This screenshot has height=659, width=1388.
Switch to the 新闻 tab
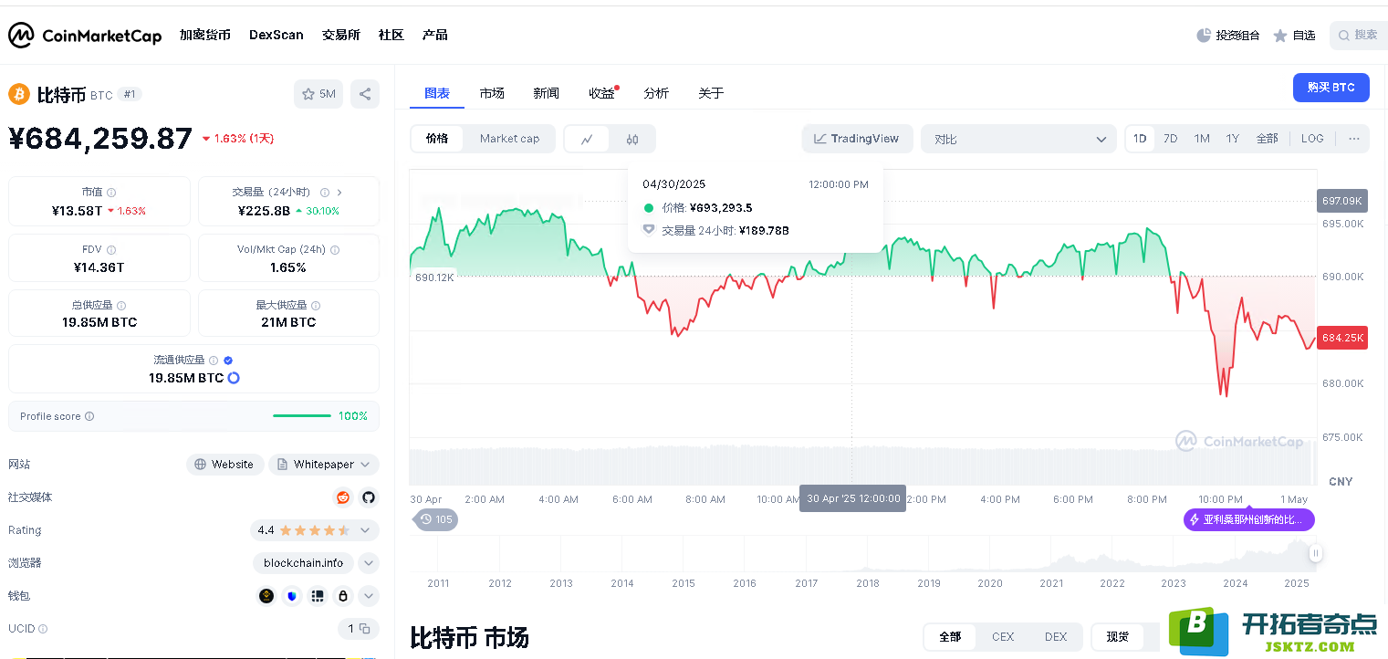547,93
